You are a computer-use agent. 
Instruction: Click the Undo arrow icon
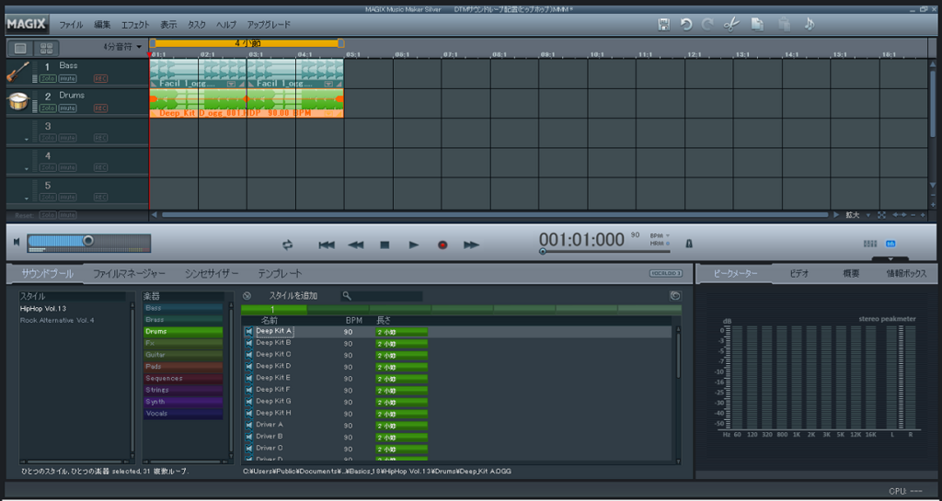[x=686, y=25]
